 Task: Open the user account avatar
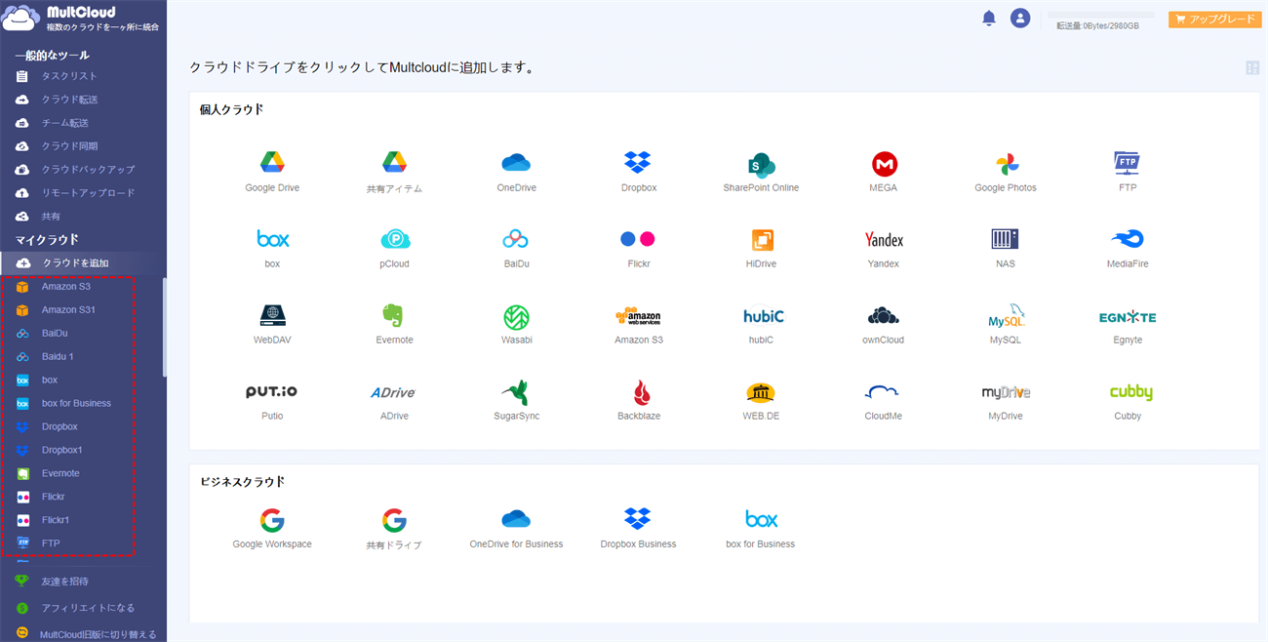tap(1020, 18)
